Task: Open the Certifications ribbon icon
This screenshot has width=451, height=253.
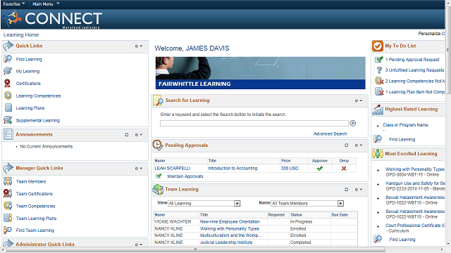Action: pos(8,83)
